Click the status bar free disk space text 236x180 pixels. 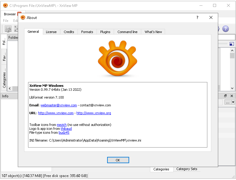click(x=65, y=176)
